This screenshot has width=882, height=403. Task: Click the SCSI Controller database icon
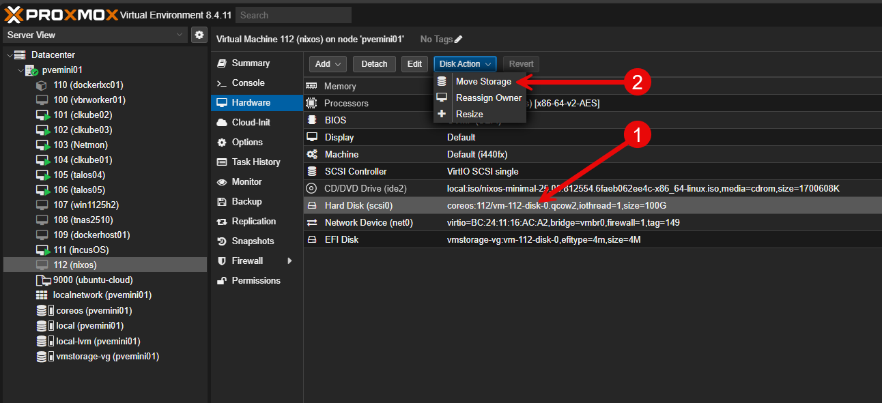coord(312,171)
